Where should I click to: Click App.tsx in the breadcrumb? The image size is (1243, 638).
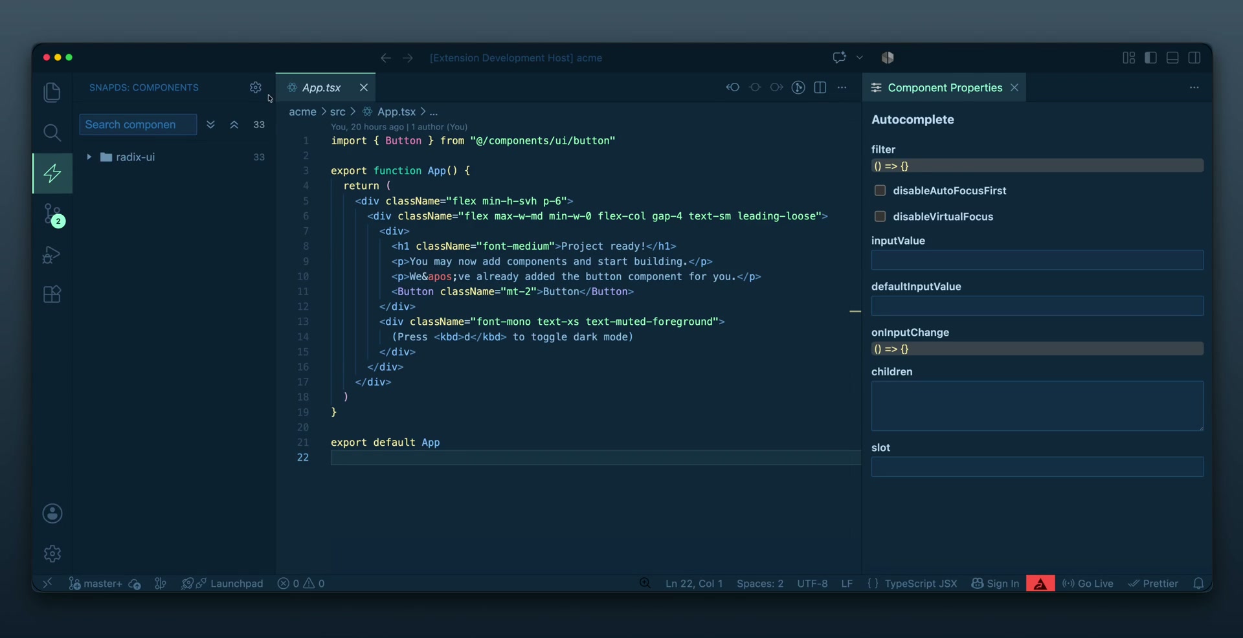396,111
